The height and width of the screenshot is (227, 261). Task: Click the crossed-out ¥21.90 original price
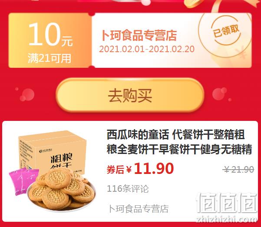238,170
